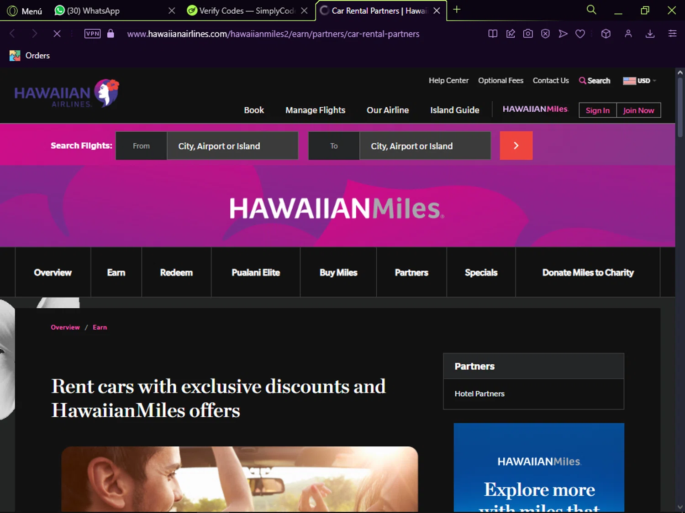The image size is (685, 513).
Task: Take a snapshot with camera icon
Action: click(528, 34)
